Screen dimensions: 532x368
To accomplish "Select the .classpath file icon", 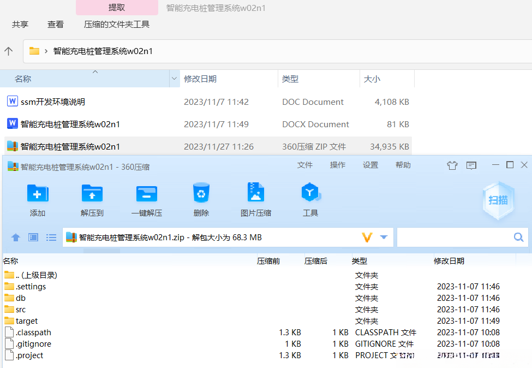I will [9, 332].
